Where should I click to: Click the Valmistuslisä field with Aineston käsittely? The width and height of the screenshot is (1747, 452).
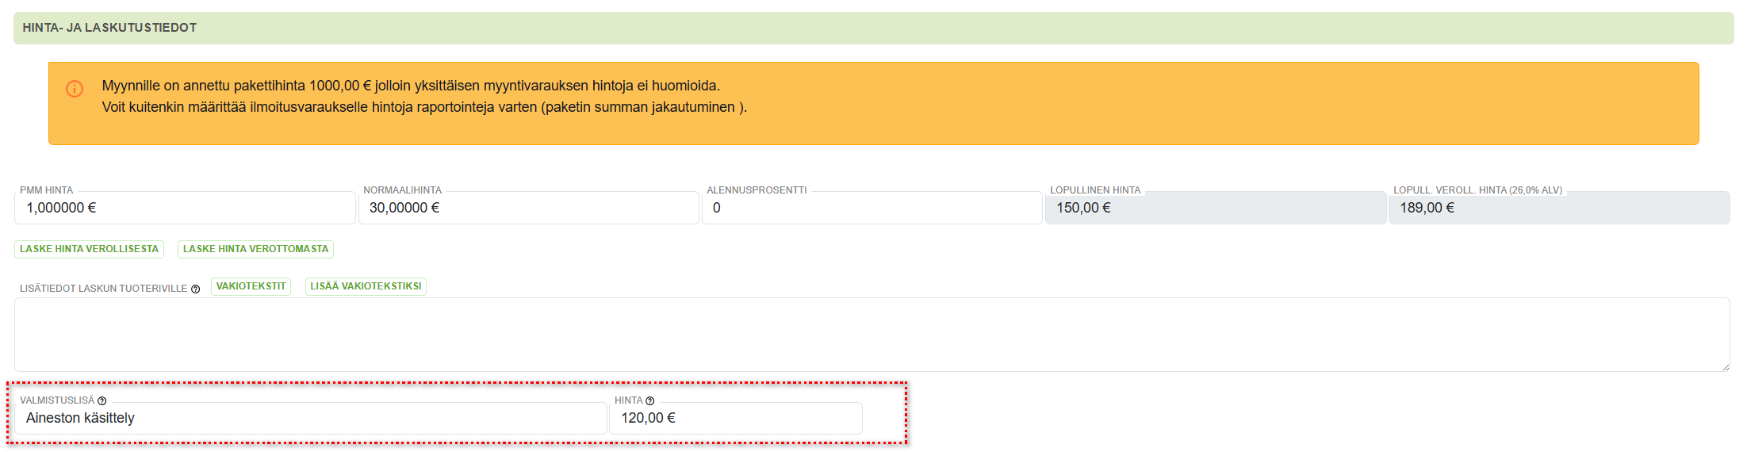[x=310, y=418]
